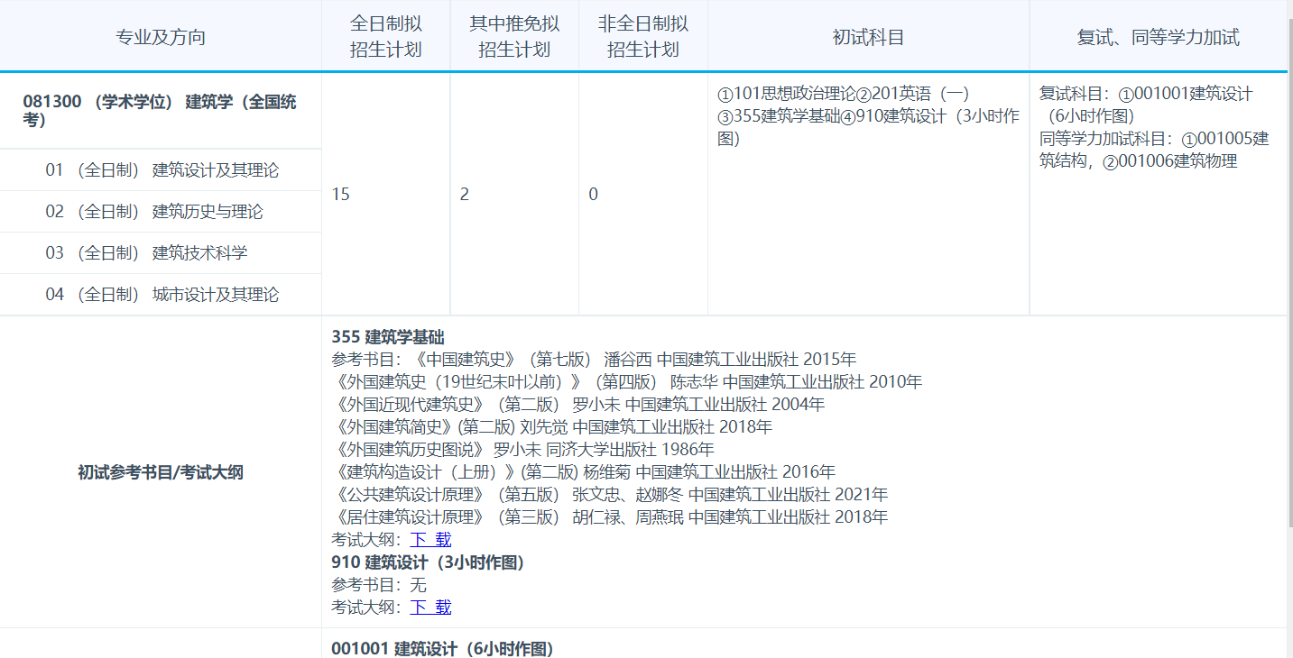This screenshot has height=658, width=1293.
Task: Select the 初试科目 column header
Action: tap(867, 35)
